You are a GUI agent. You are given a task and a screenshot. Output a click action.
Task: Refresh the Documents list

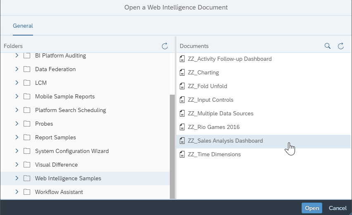[341, 46]
